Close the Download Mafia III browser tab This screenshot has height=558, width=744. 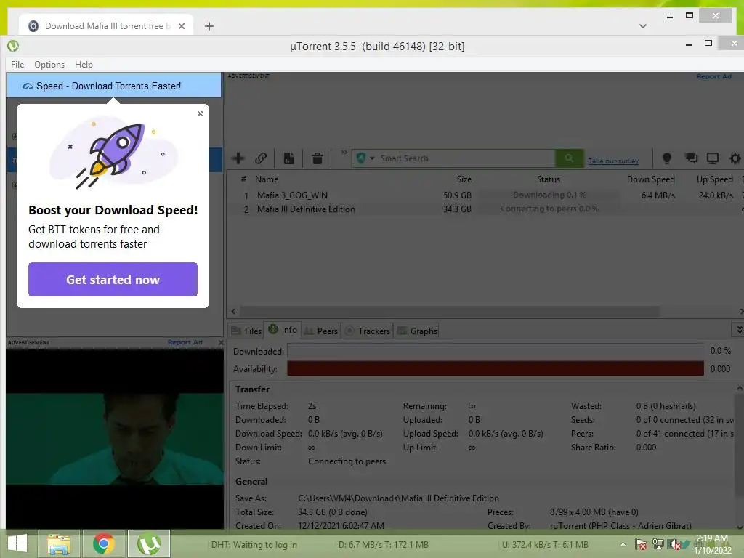pos(181,26)
